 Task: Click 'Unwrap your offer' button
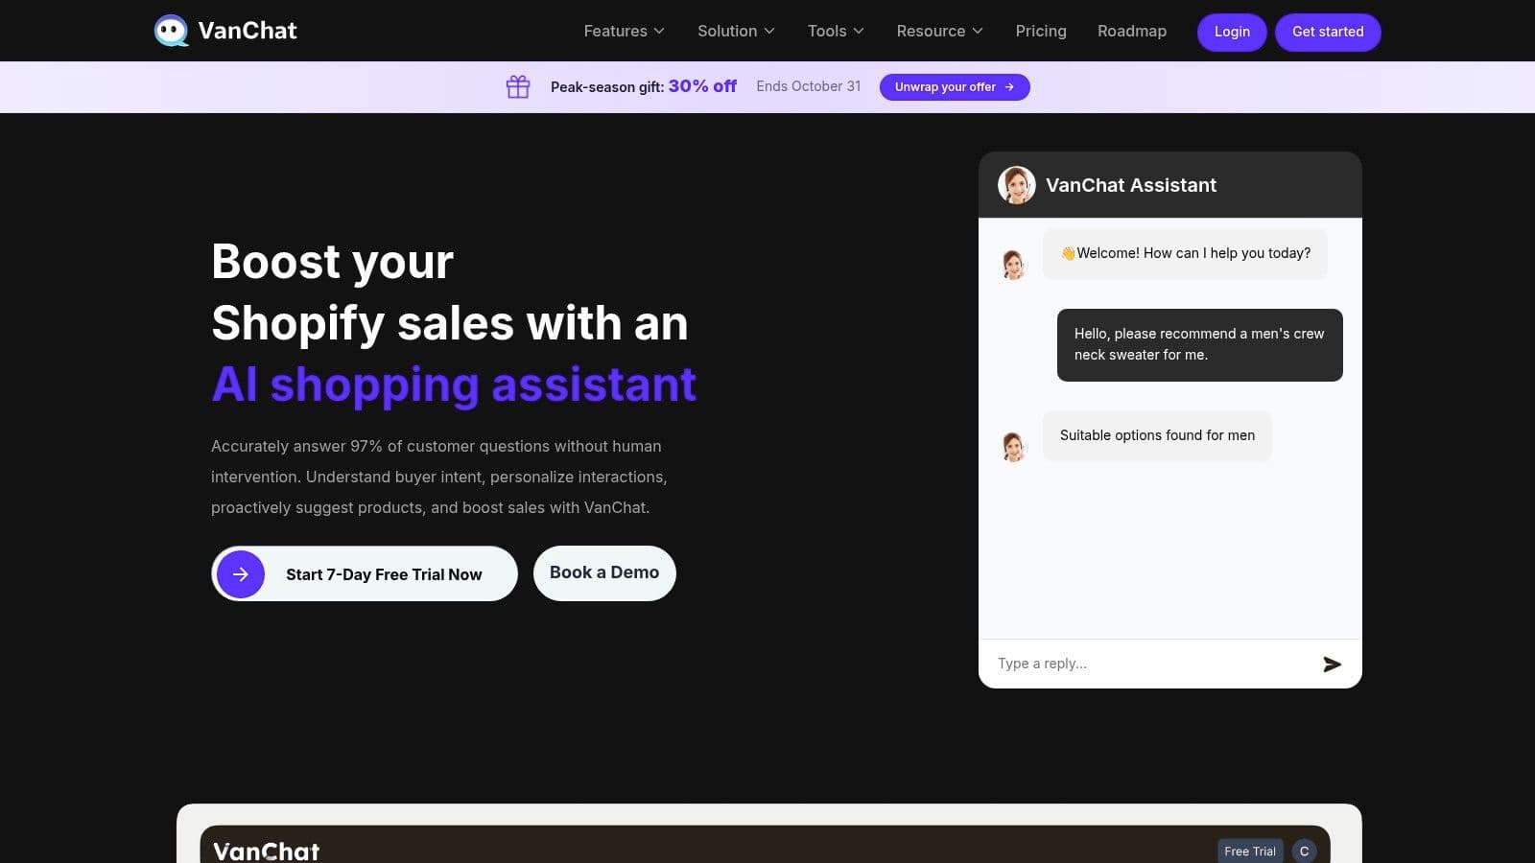(x=955, y=87)
